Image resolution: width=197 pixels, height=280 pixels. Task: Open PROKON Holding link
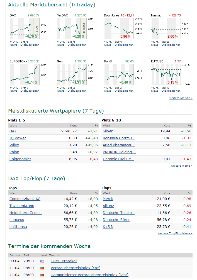coord(119,152)
